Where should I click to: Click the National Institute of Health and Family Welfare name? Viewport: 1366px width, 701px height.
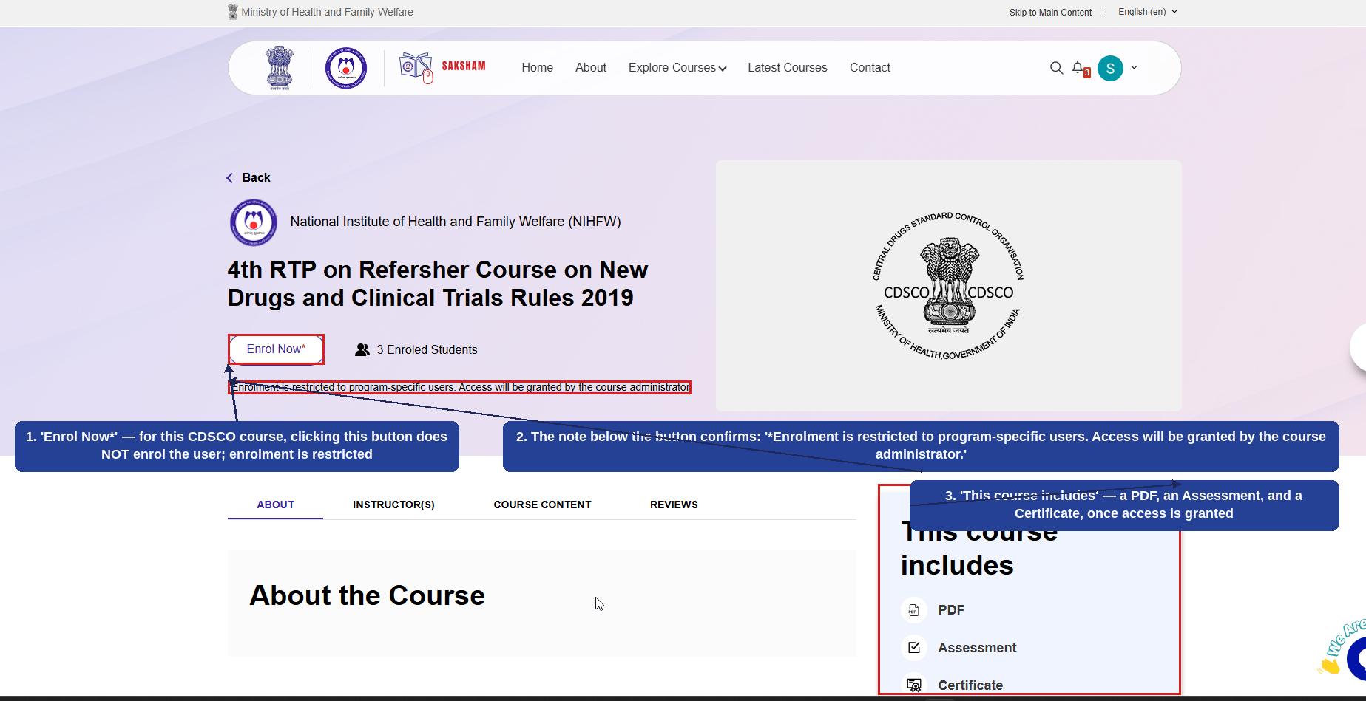(456, 222)
